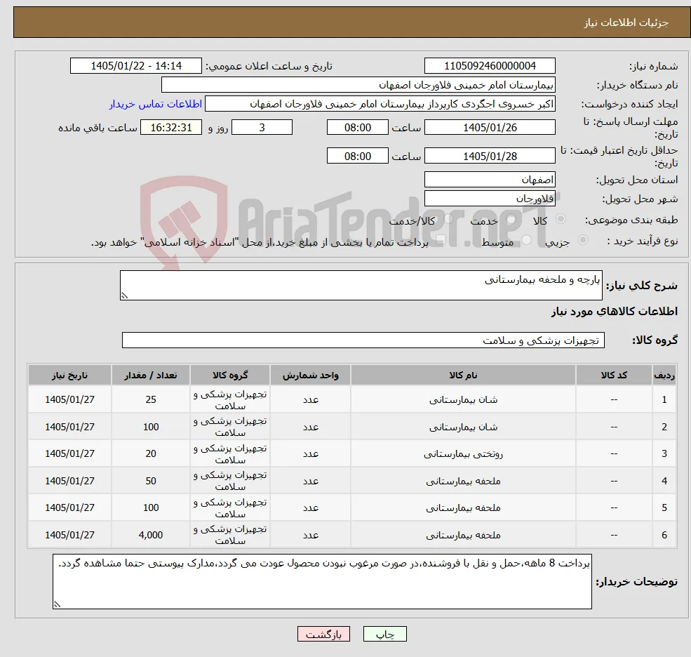Image resolution: width=691 pixels, height=657 pixels.
Task: Click the چاپ (print) button
Action: 384,634
